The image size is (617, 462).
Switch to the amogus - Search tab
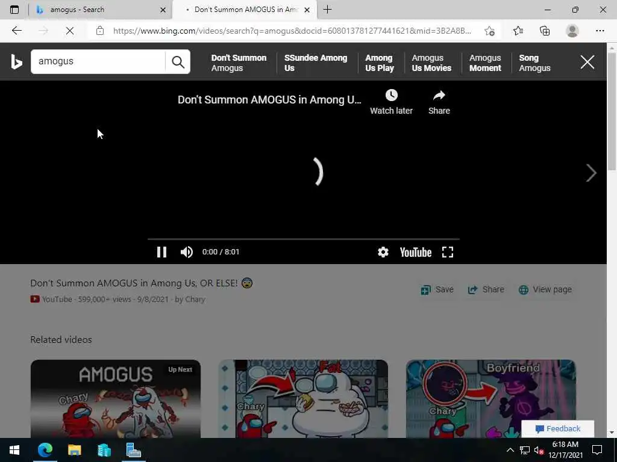pyautogui.click(x=100, y=10)
